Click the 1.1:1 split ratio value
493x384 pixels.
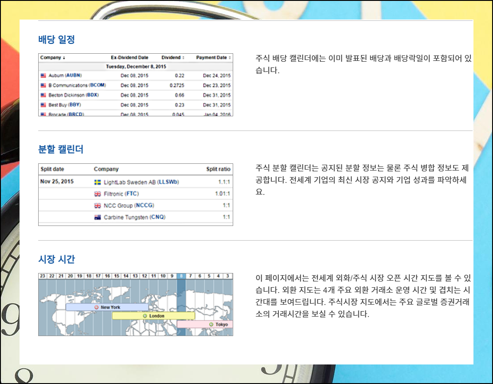coord(224,182)
